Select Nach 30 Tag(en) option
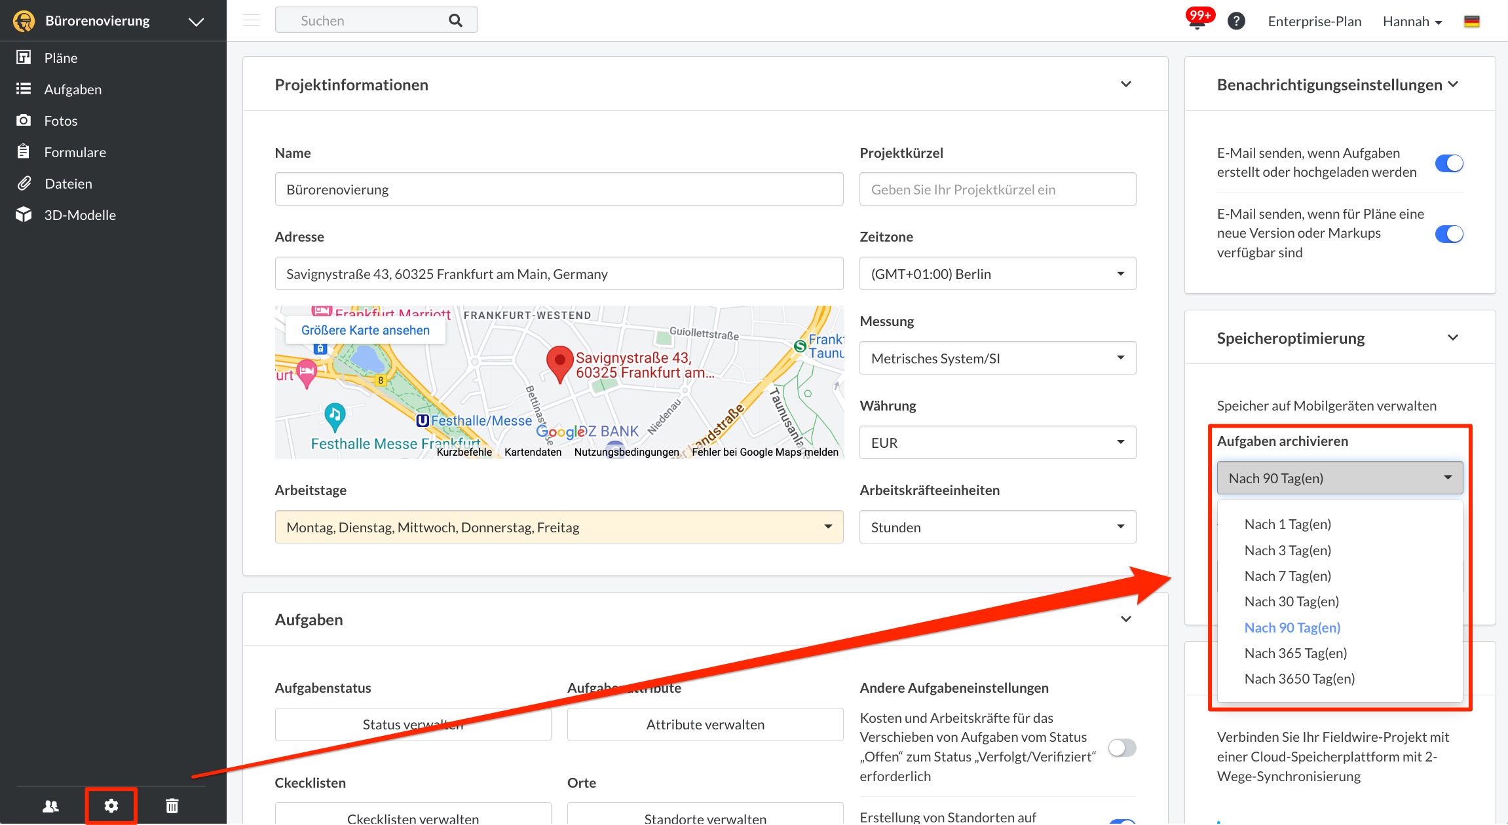Viewport: 1508px width, 825px height. point(1340,602)
